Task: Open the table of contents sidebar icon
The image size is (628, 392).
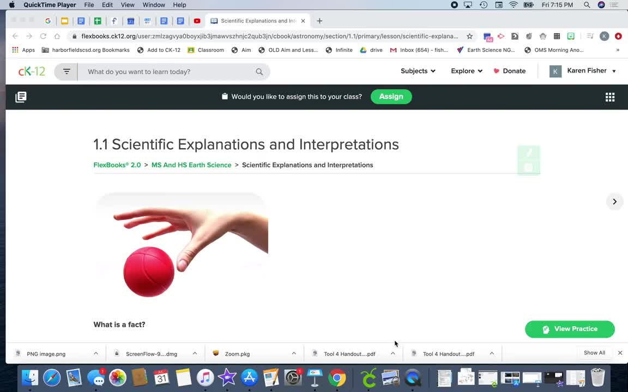Action: [20, 97]
